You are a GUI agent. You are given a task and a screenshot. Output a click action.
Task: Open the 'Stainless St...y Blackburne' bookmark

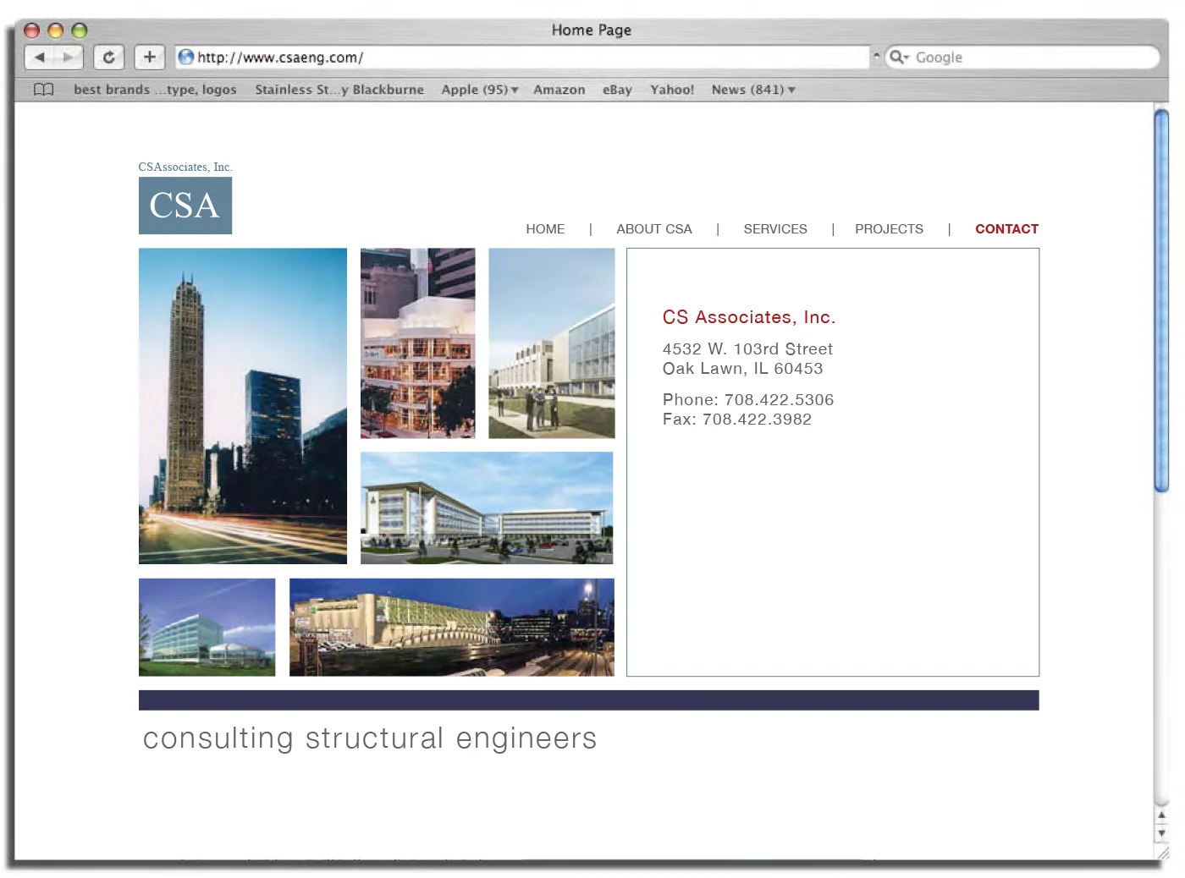(x=339, y=90)
